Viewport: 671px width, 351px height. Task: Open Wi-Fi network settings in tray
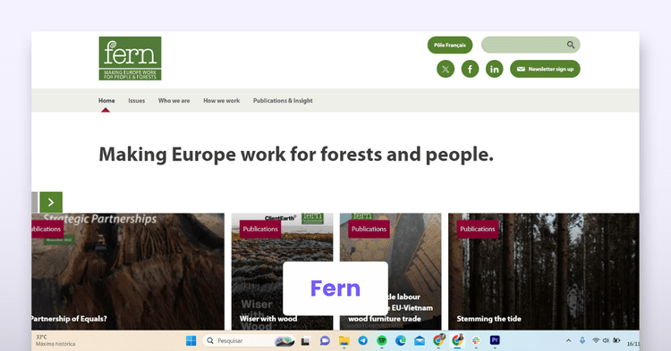point(595,340)
